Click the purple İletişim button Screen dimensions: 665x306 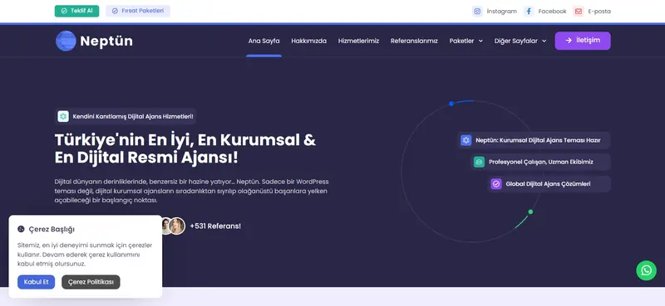click(583, 41)
